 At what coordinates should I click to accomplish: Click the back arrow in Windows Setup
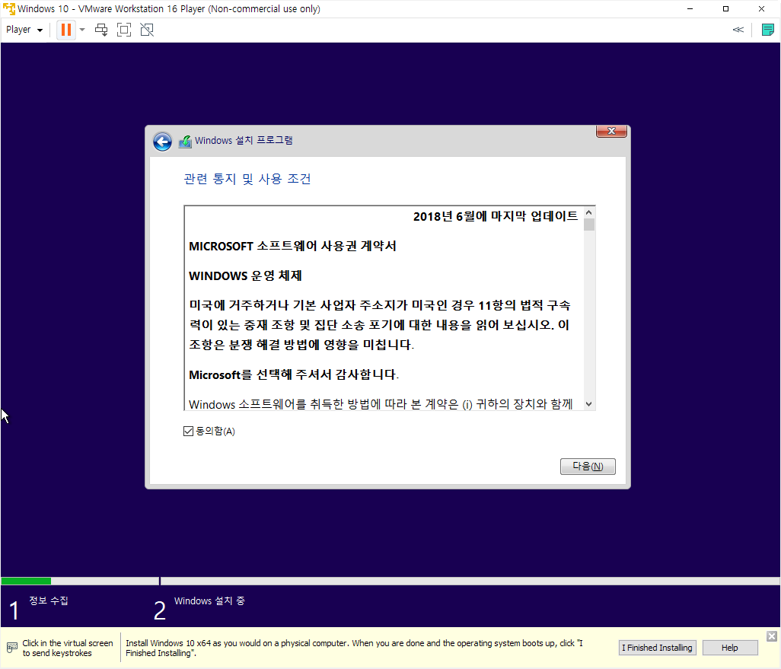(x=162, y=142)
